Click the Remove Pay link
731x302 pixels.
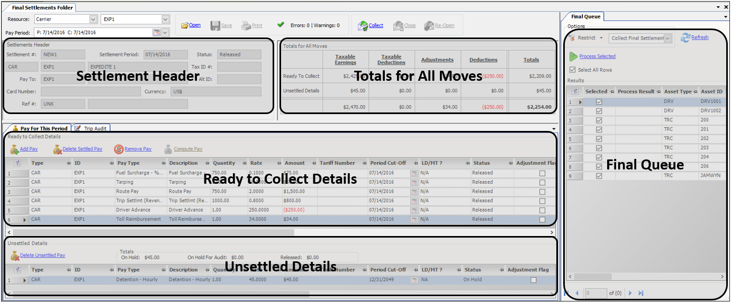point(138,149)
